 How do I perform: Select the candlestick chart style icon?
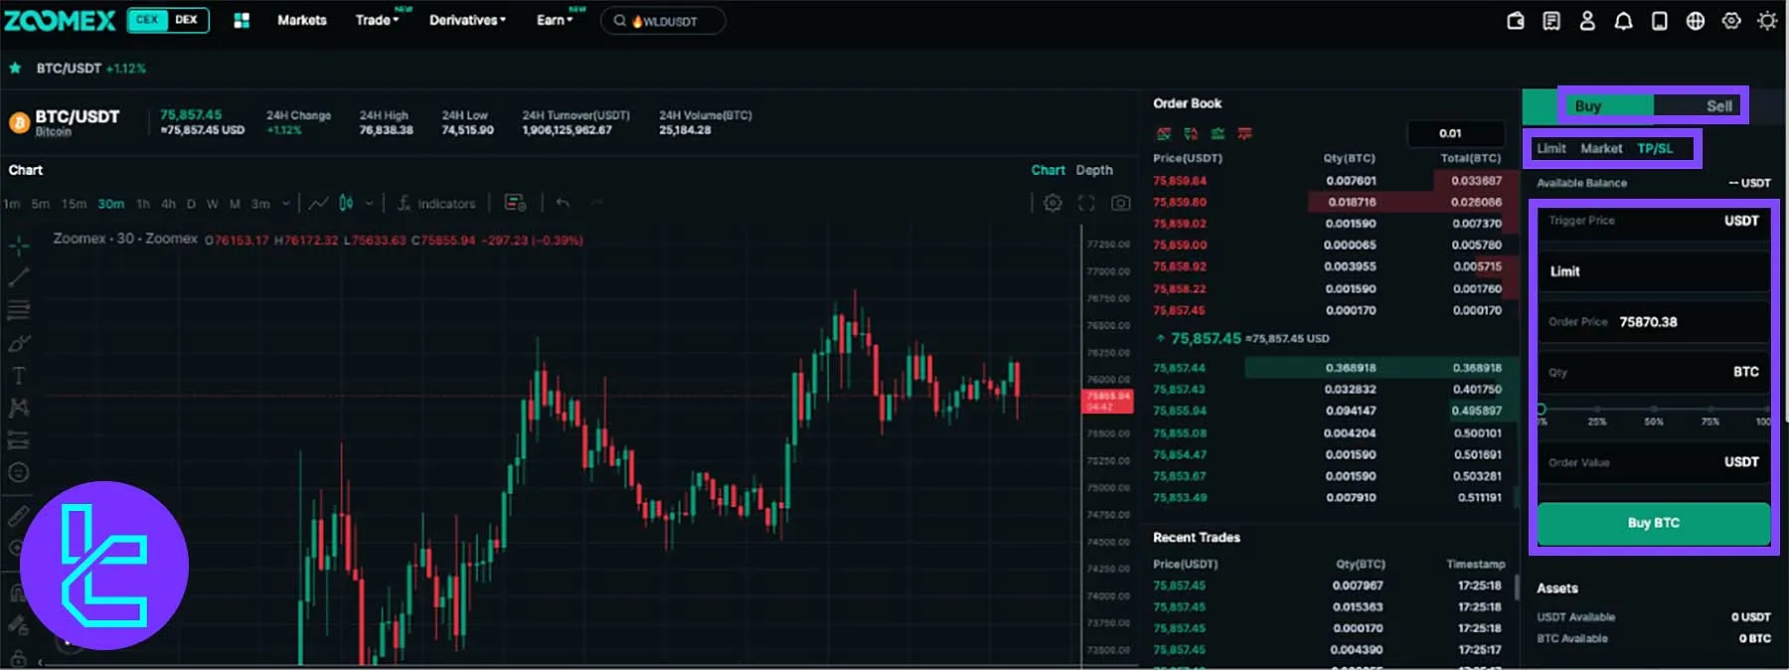tap(346, 203)
